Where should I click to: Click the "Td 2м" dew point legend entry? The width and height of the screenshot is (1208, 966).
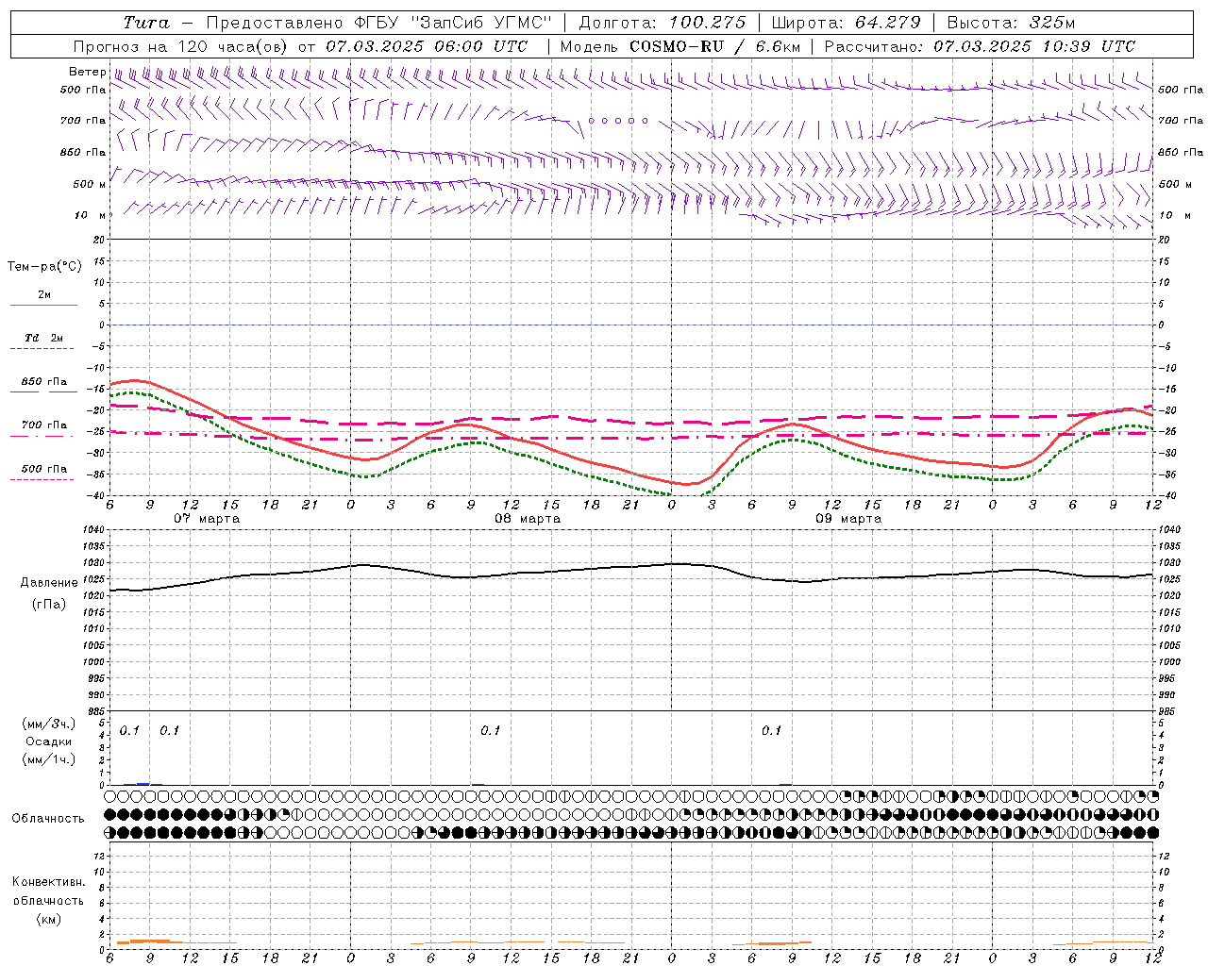tap(44, 338)
